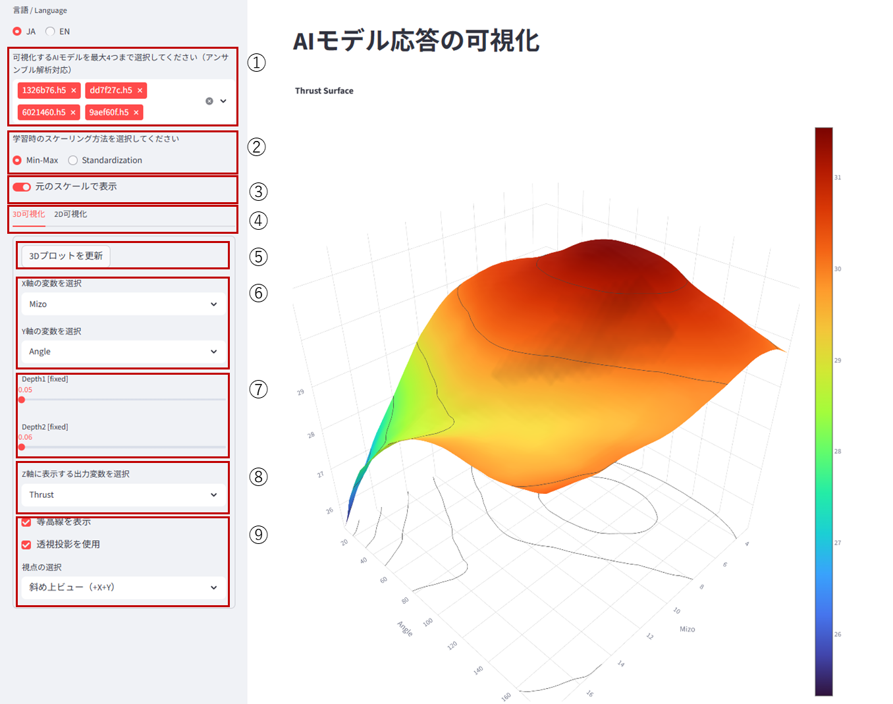This screenshot has height=704, width=893.
Task: Choose Standardization scaling method
Action: click(x=73, y=161)
